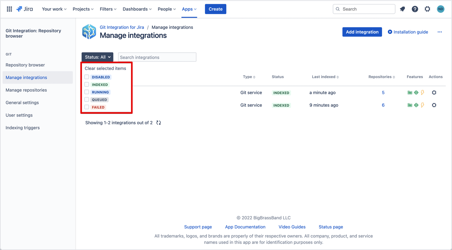452x250 pixels.
Task: Open Repository browser in sidebar
Action: [x=25, y=65]
